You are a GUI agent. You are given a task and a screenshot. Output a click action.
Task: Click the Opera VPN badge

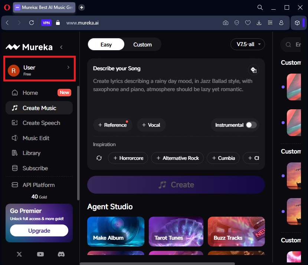click(46, 23)
